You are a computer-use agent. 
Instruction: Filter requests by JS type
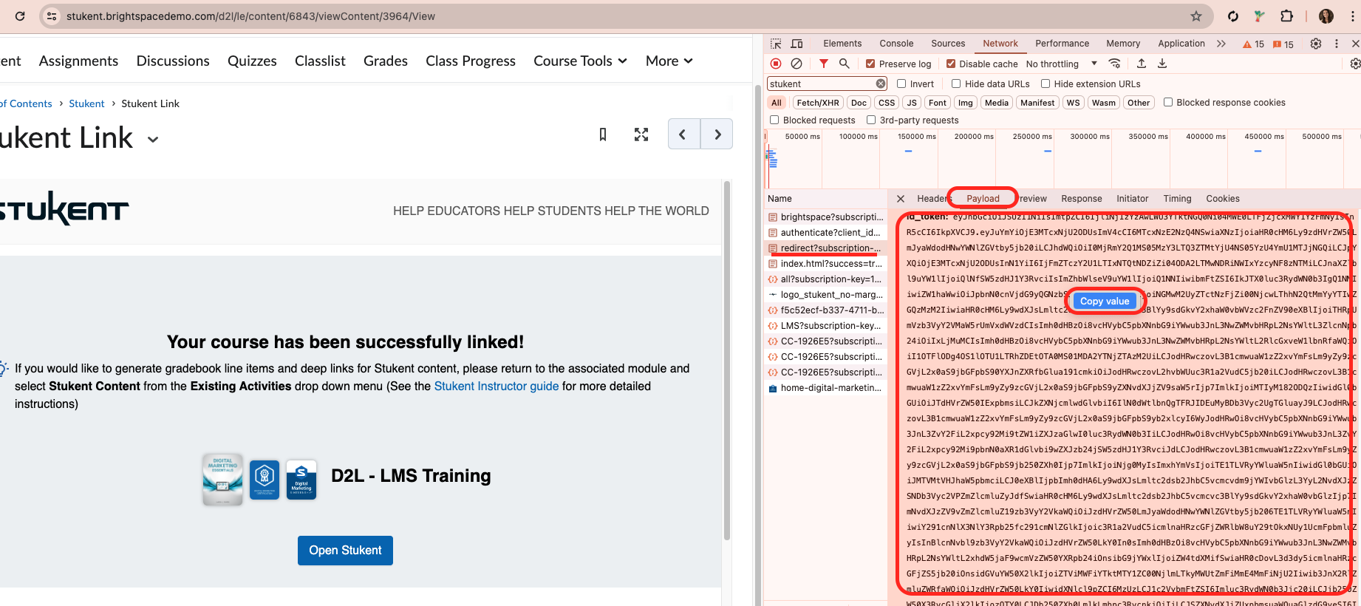(x=912, y=103)
